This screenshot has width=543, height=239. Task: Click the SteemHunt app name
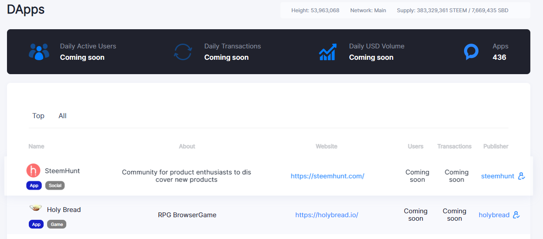62,171
